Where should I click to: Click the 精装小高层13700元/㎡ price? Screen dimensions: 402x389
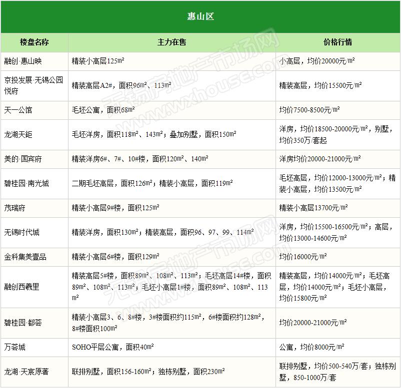point(313,208)
